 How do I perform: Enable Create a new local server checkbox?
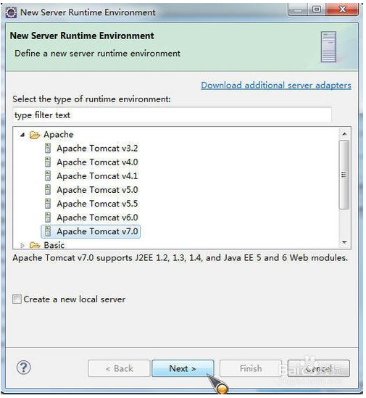(x=17, y=299)
